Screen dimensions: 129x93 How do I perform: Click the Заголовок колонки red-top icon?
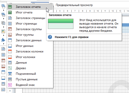[x=10, y=51]
